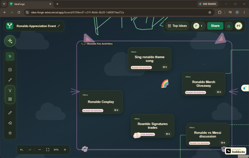Undo the last action
The image size is (249, 158).
pyautogui.click(x=22, y=150)
